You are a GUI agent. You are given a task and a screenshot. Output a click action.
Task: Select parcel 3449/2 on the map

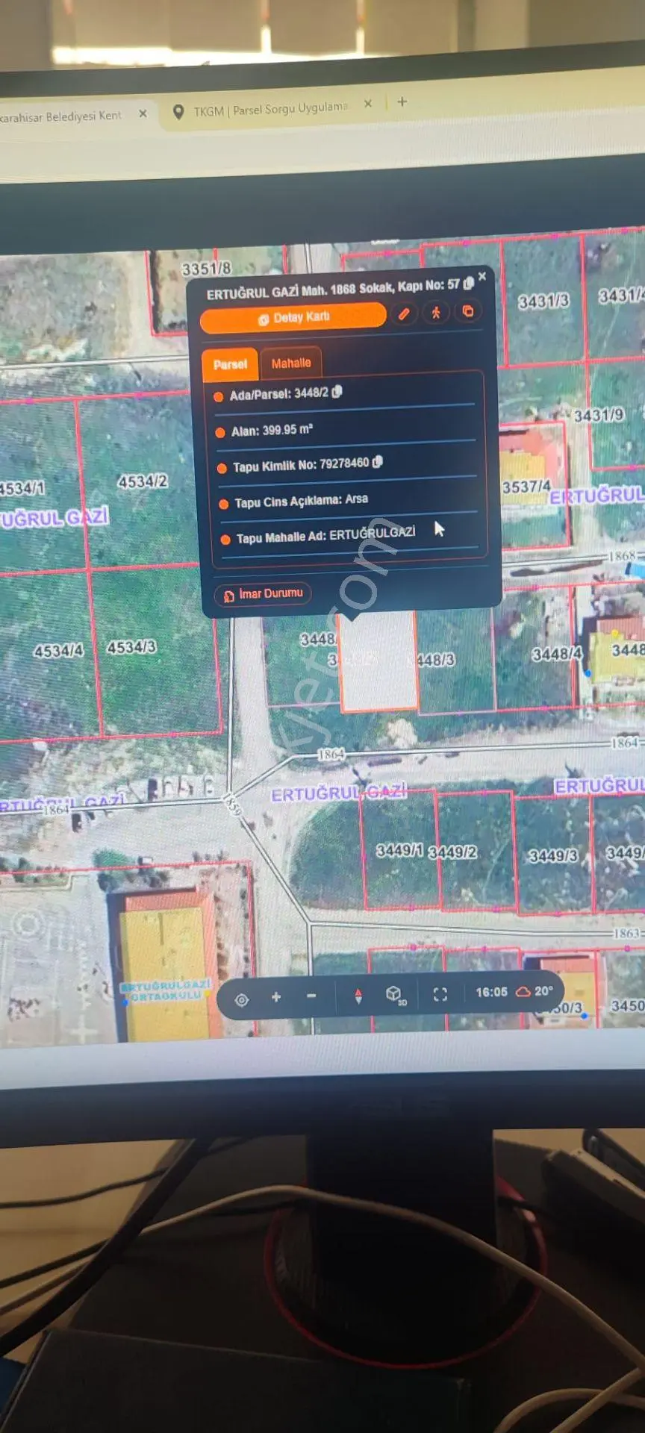pos(453,852)
